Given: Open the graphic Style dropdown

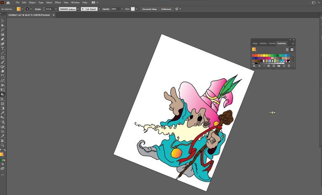Looking at the screenshot, I should (x=136, y=9).
